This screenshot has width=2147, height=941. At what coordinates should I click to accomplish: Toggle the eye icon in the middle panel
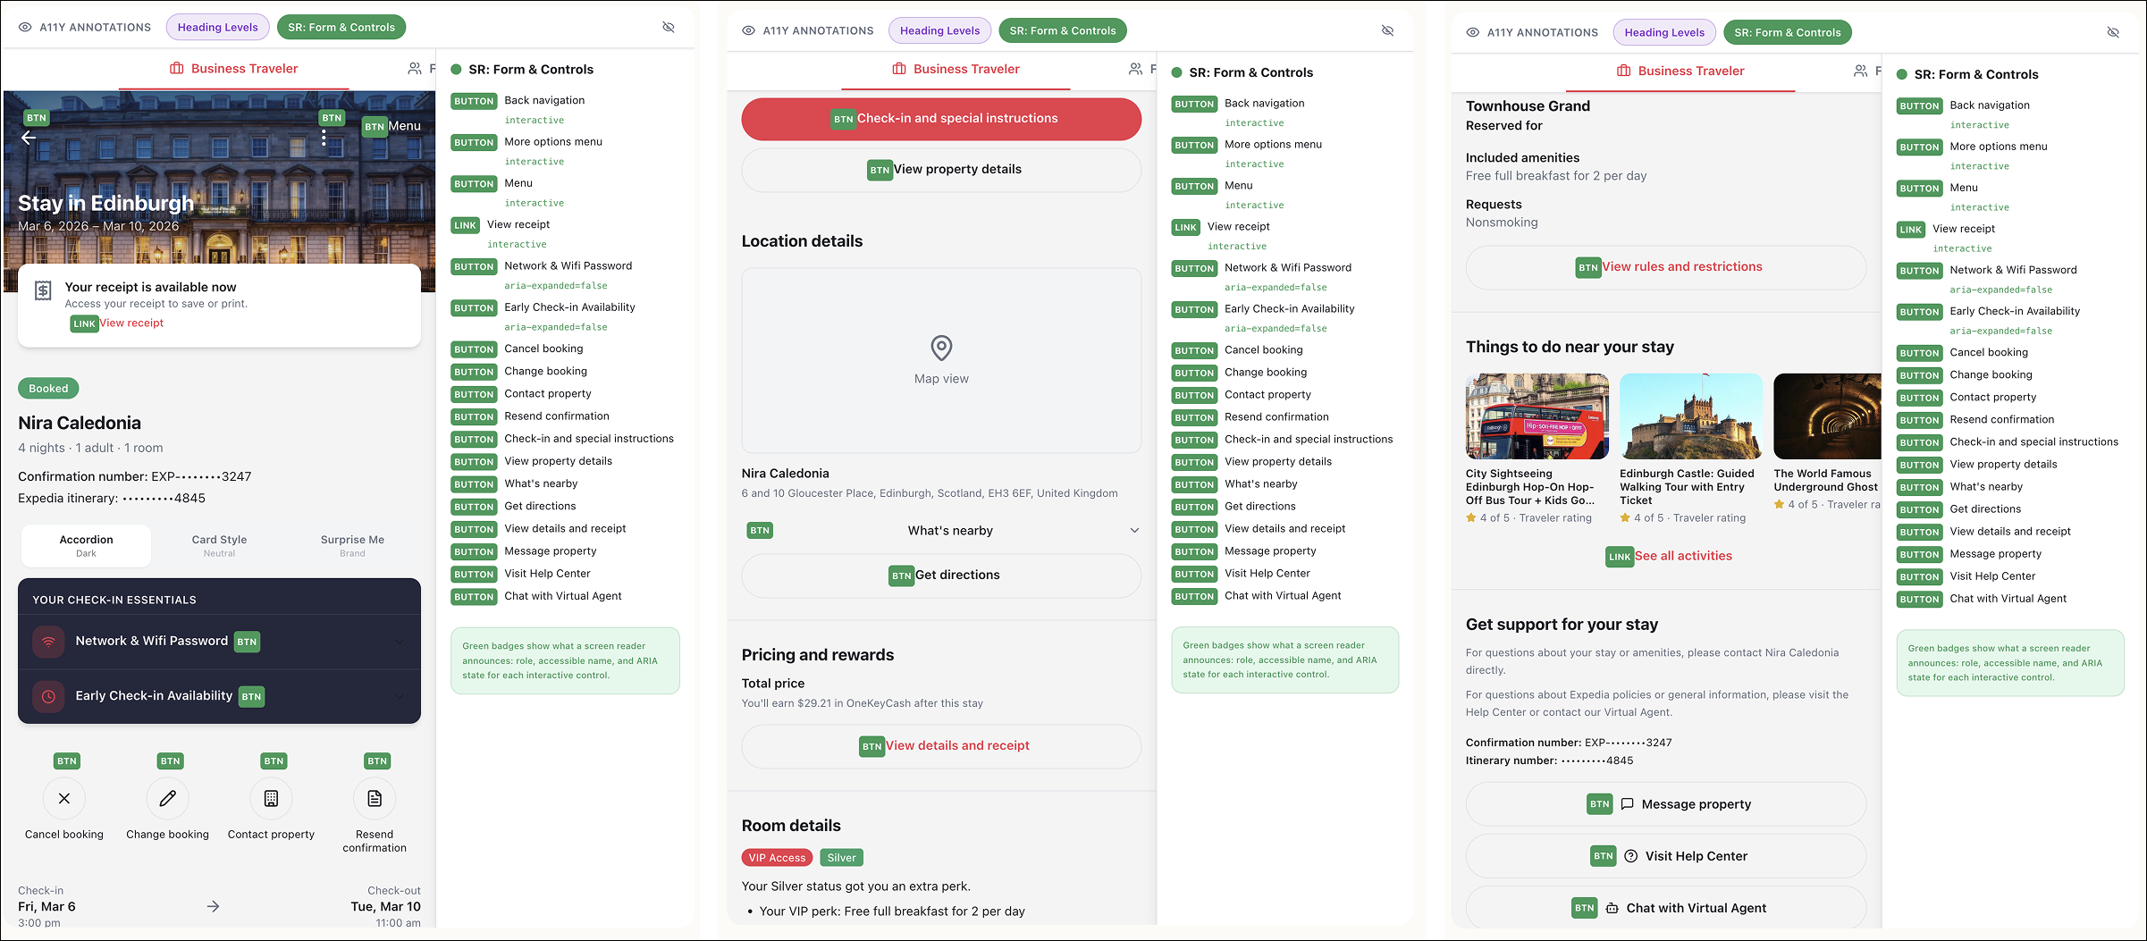click(x=1388, y=29)
